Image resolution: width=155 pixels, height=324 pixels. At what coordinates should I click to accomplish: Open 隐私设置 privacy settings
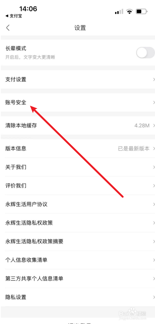click(77, 297)
